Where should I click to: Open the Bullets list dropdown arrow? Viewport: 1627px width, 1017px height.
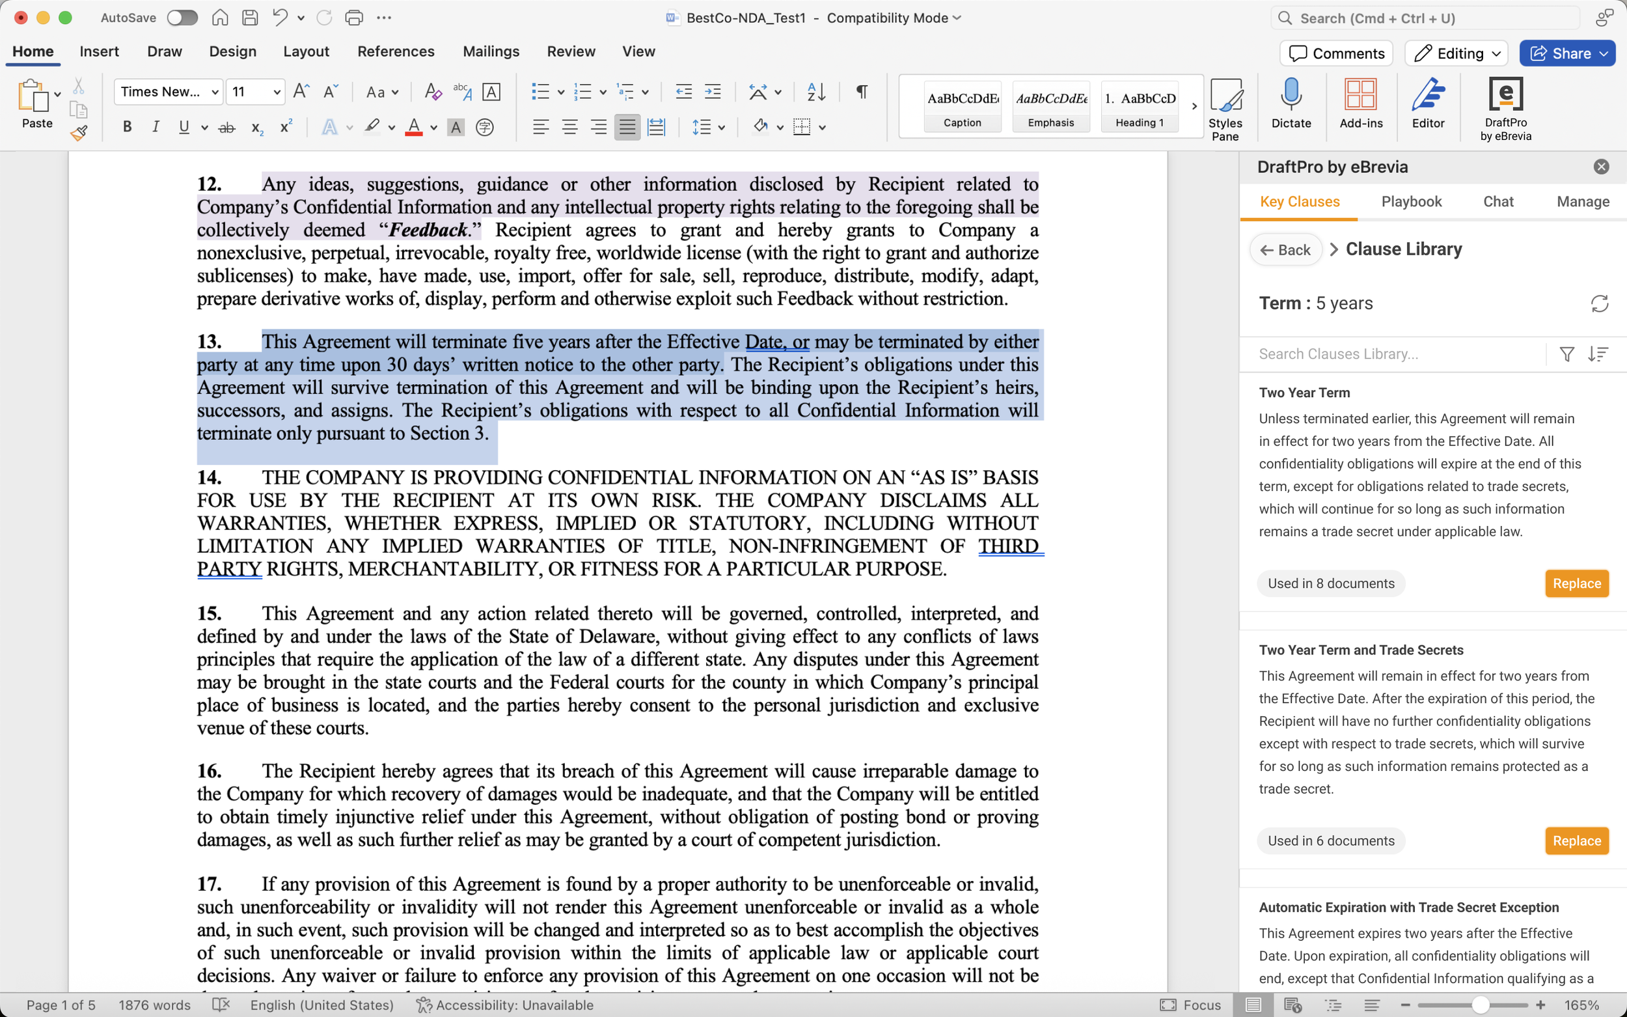[x=561, y=92]
